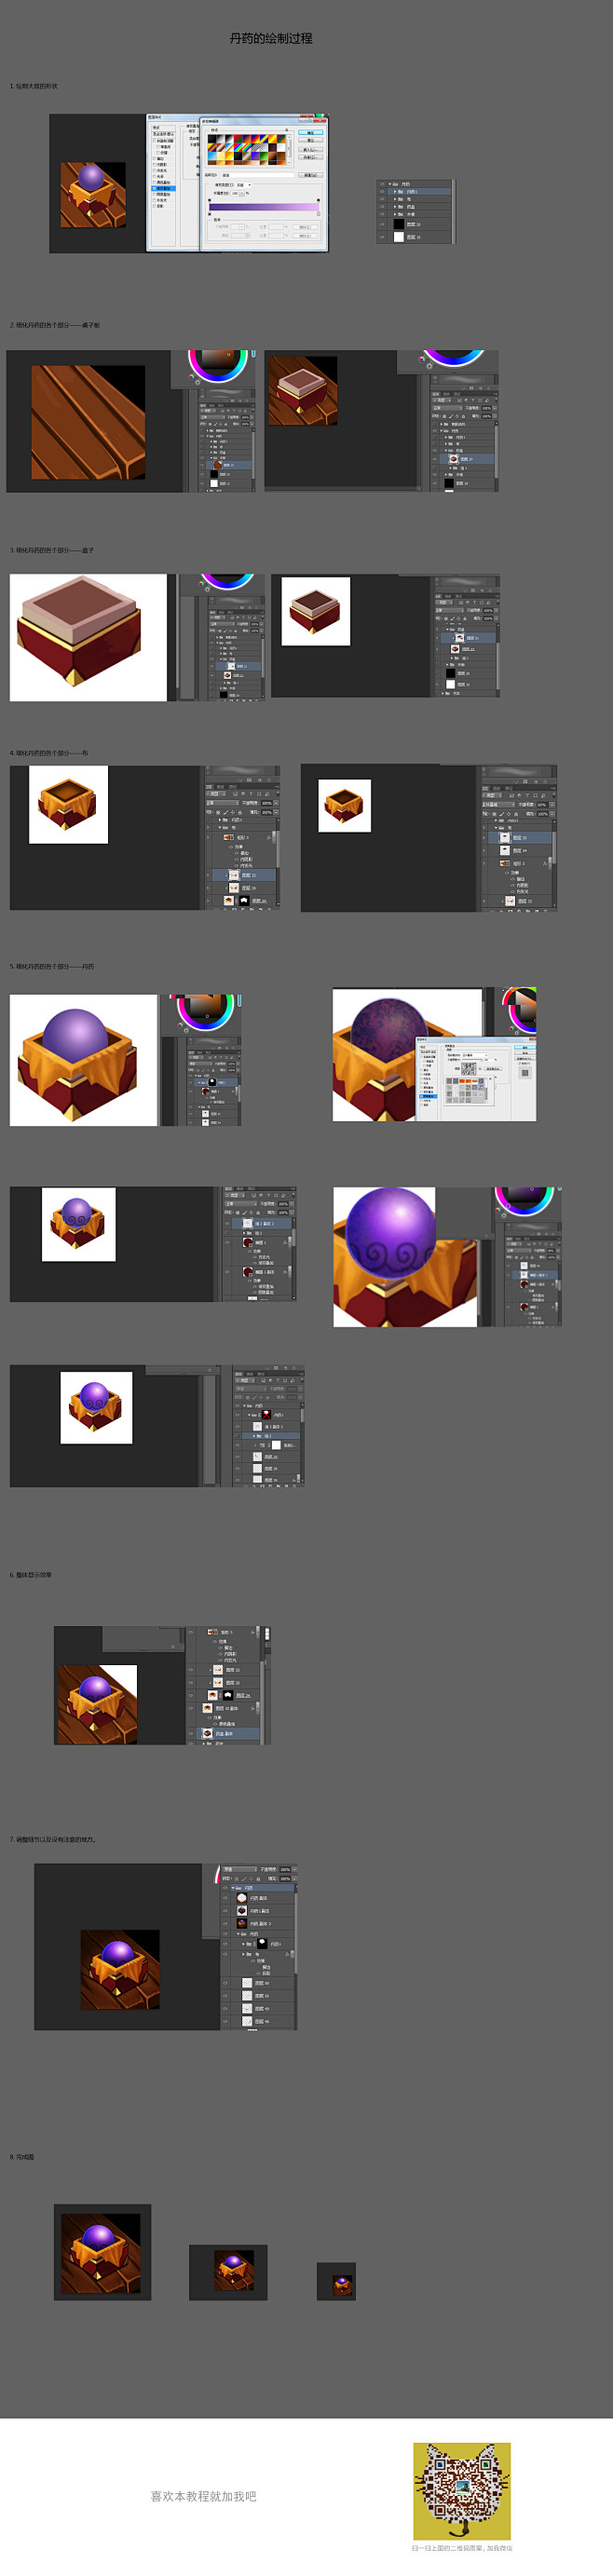Viewport: 613px width, 2576px height.
Task: Open the blend mode dropdown in step 4 first panel
Action: (x=222, y=803)
